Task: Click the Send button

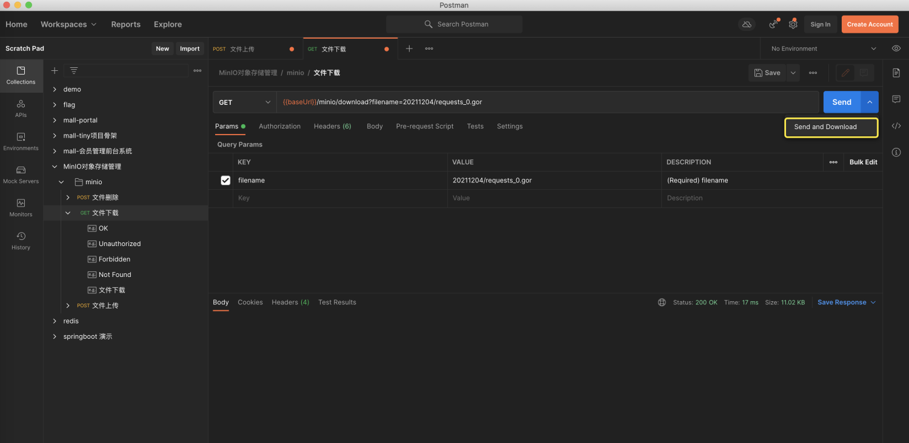Action: [x=842, y=102]
